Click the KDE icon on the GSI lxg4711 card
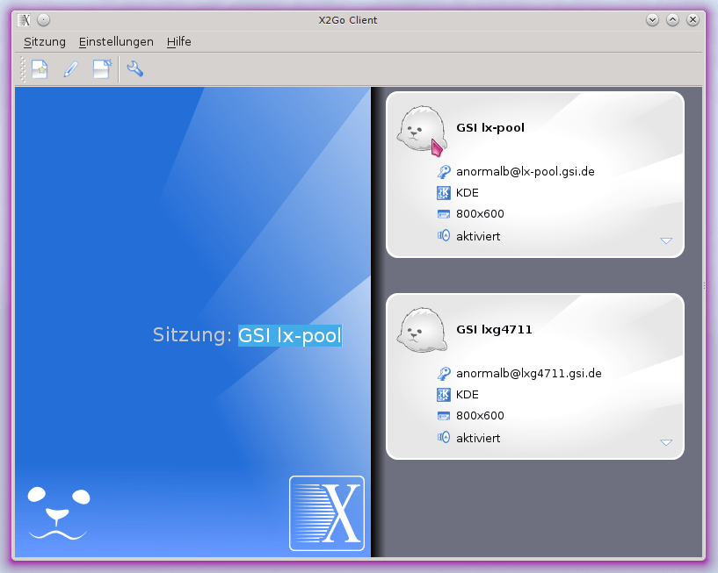 [444, 394]
